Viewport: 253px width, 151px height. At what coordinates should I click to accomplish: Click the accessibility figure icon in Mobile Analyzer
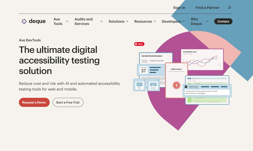(176, 85)
